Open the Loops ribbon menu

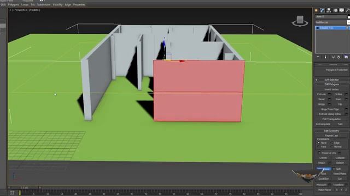(x=25, y=5)
